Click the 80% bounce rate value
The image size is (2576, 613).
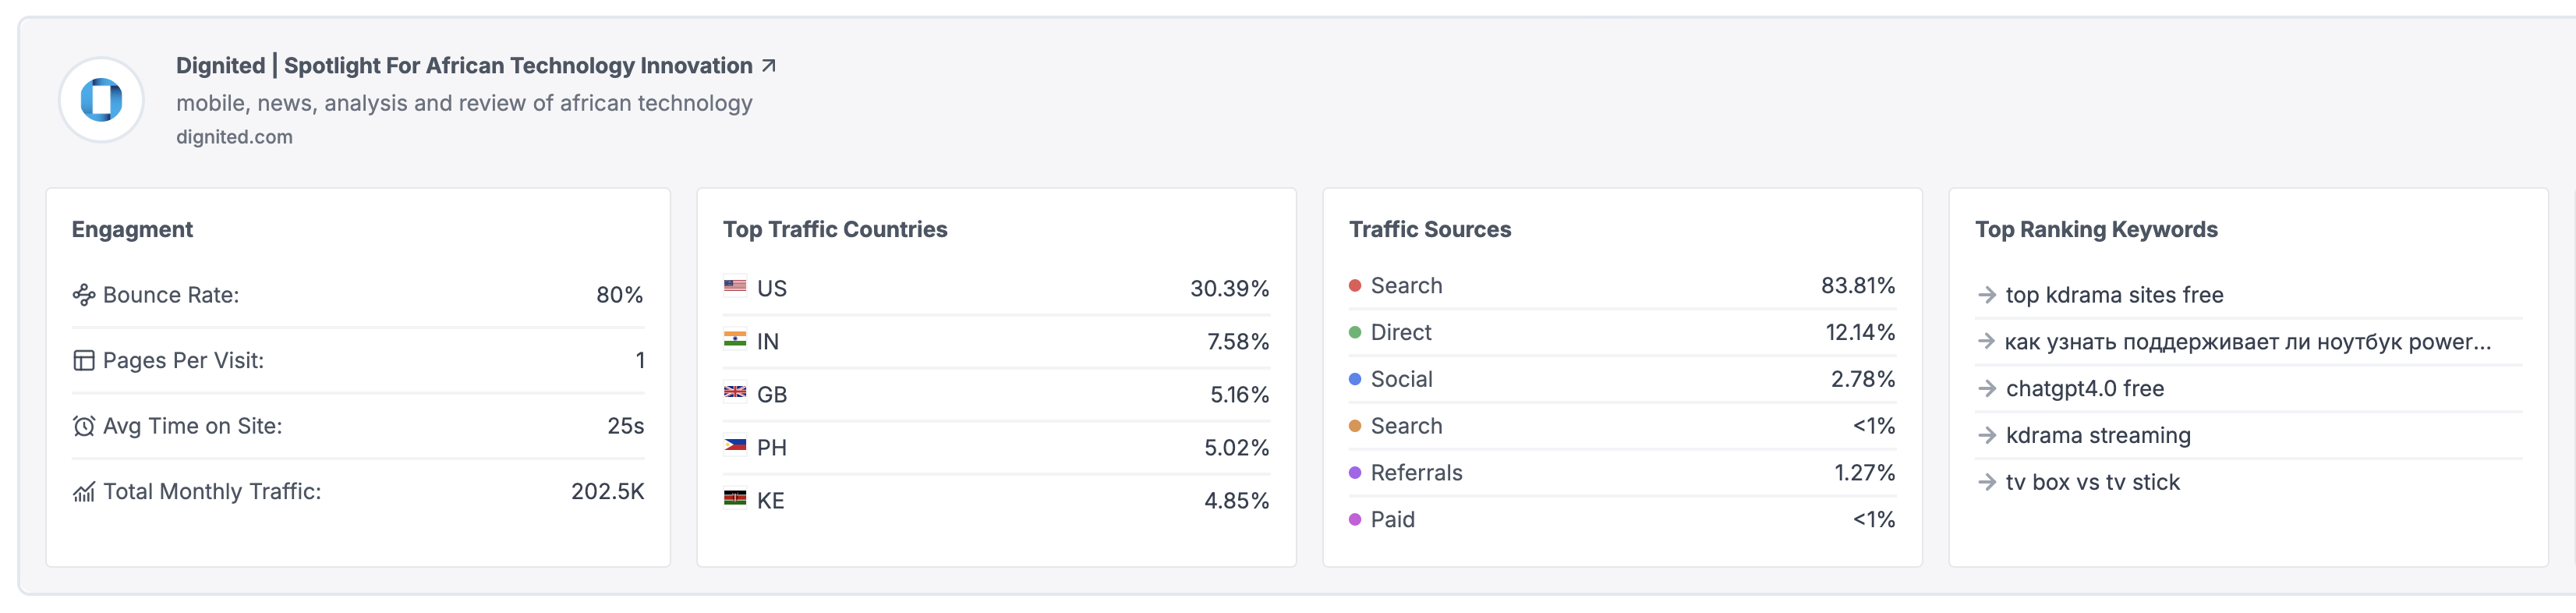pos(620,295)
